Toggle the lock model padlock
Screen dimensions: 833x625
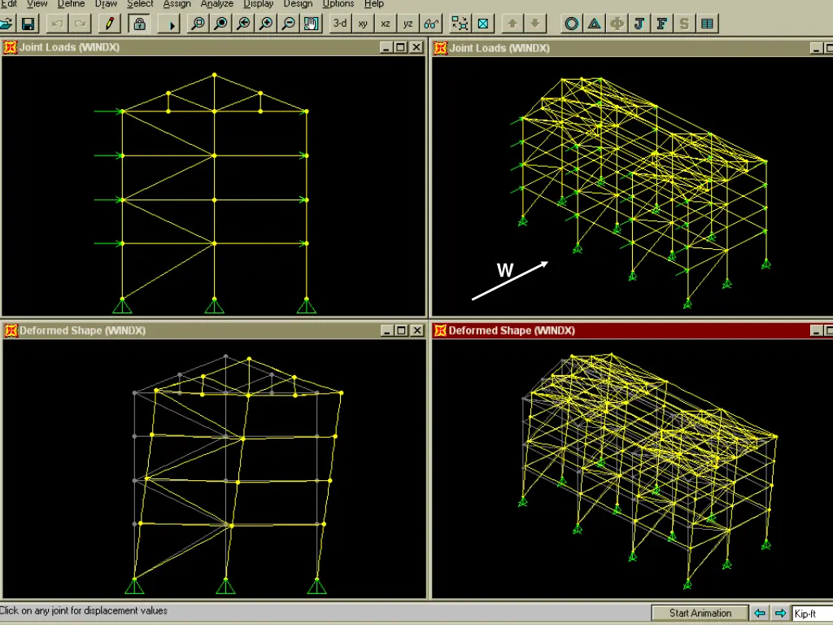(x=140, y=24)
